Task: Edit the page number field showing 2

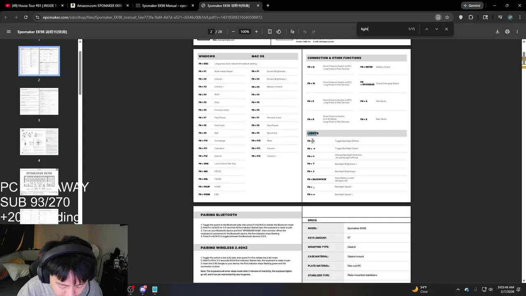Action: point(211,32)
